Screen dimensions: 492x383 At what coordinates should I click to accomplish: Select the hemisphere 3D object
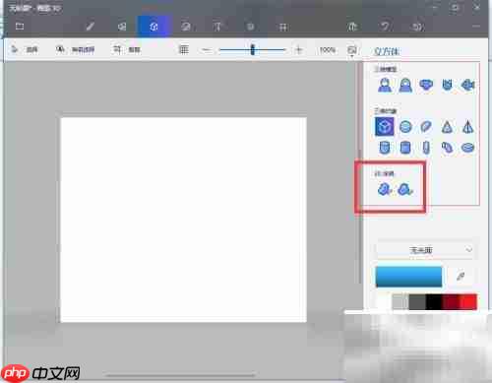426,127
